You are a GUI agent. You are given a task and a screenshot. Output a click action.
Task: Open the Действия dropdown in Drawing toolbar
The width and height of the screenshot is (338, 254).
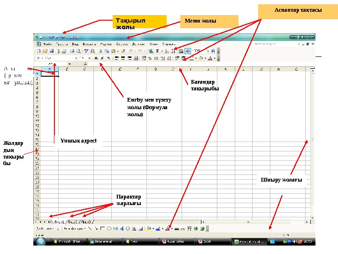tap(45, 229)
